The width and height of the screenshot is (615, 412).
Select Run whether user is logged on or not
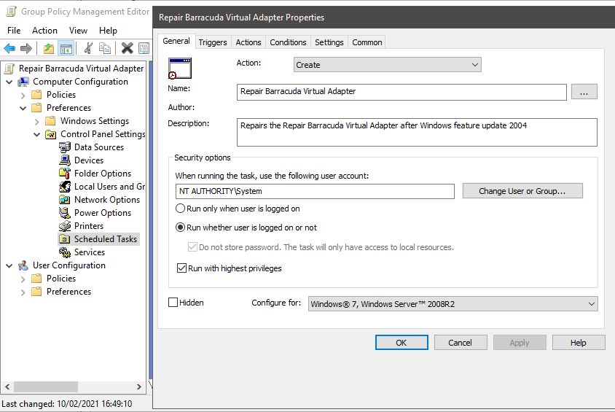click(180, 228)
